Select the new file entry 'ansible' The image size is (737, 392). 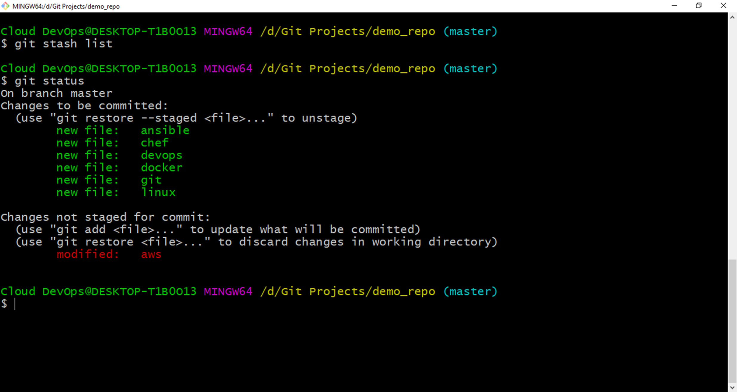click(x=165, y=130)
